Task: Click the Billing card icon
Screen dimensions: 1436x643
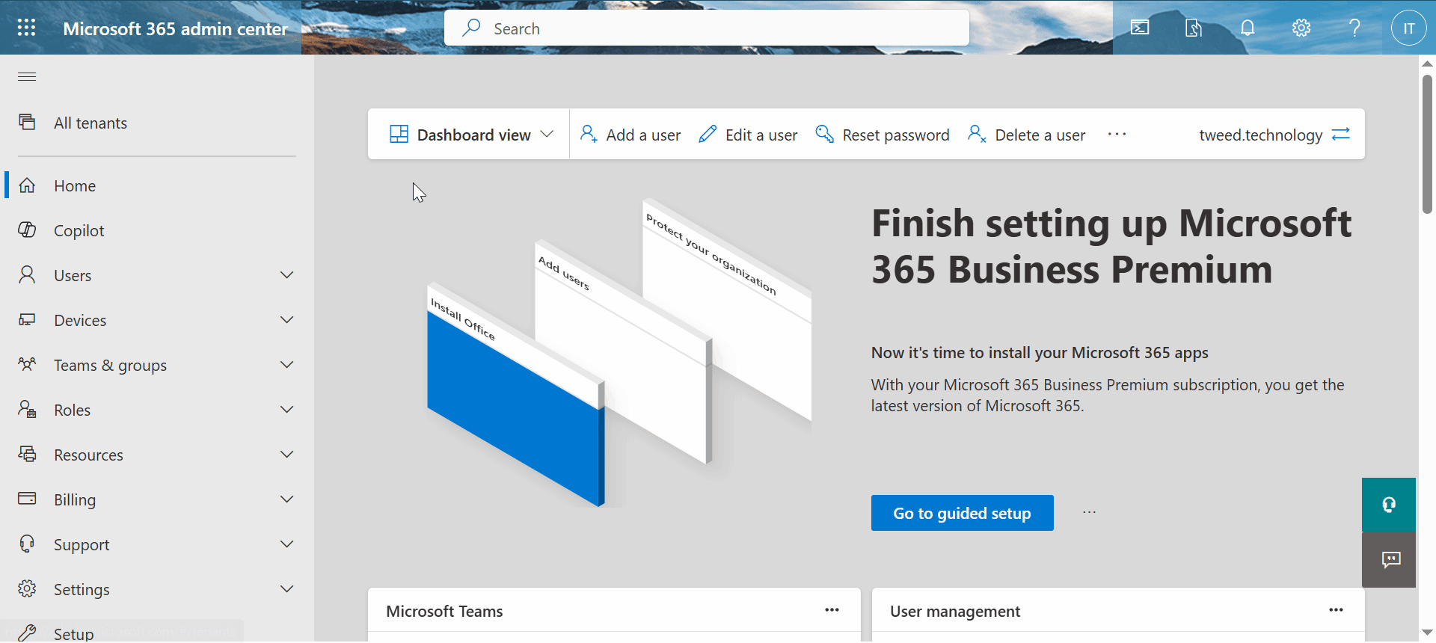Action: [27, 498]
